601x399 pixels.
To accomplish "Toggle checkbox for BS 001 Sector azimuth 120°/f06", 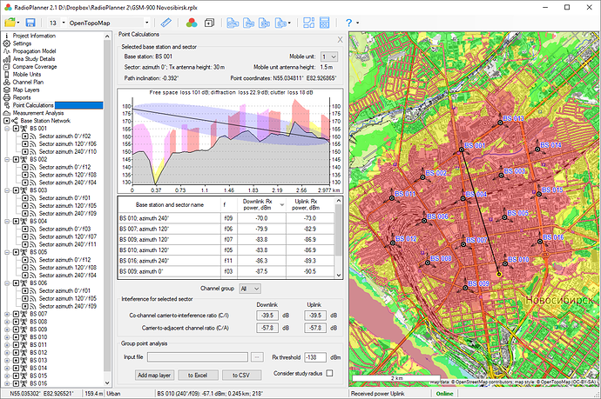I will pos(25,143).
